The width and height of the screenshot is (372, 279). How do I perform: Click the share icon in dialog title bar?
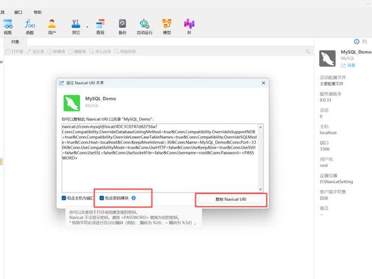pyautogui.click(x=61, y=83)
